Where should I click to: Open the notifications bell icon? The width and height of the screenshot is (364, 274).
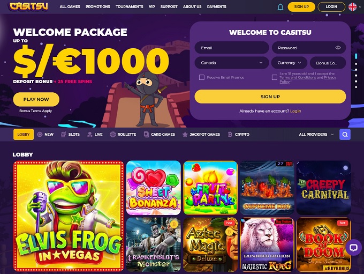click(280, 7)
